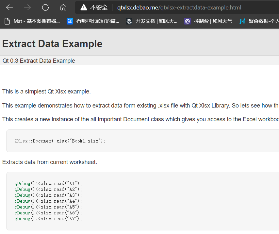
Task: Click the 开发文档 和风天气 bookmark icon
Action: [129, 21]
